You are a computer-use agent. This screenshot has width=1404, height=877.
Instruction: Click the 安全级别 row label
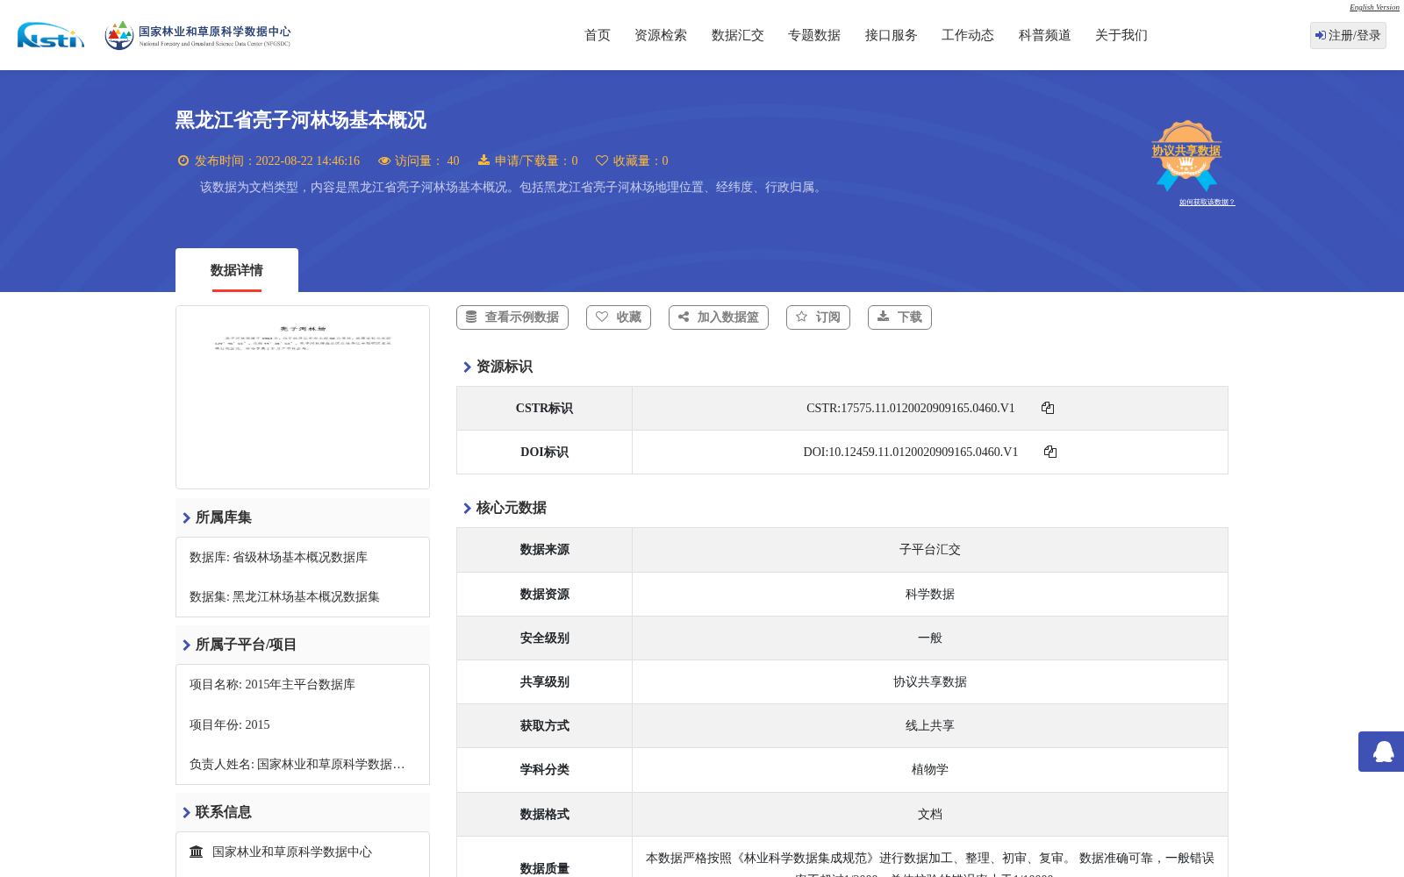[544, 638]
